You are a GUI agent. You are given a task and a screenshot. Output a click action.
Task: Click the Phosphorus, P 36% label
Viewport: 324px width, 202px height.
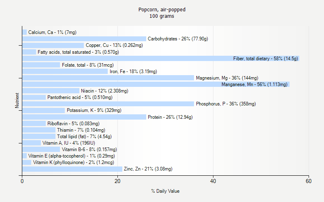[x=226, y=104]
